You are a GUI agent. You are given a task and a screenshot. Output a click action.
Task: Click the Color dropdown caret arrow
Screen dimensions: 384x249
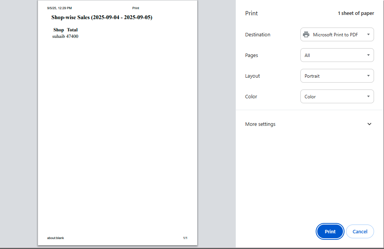point(368,96)
